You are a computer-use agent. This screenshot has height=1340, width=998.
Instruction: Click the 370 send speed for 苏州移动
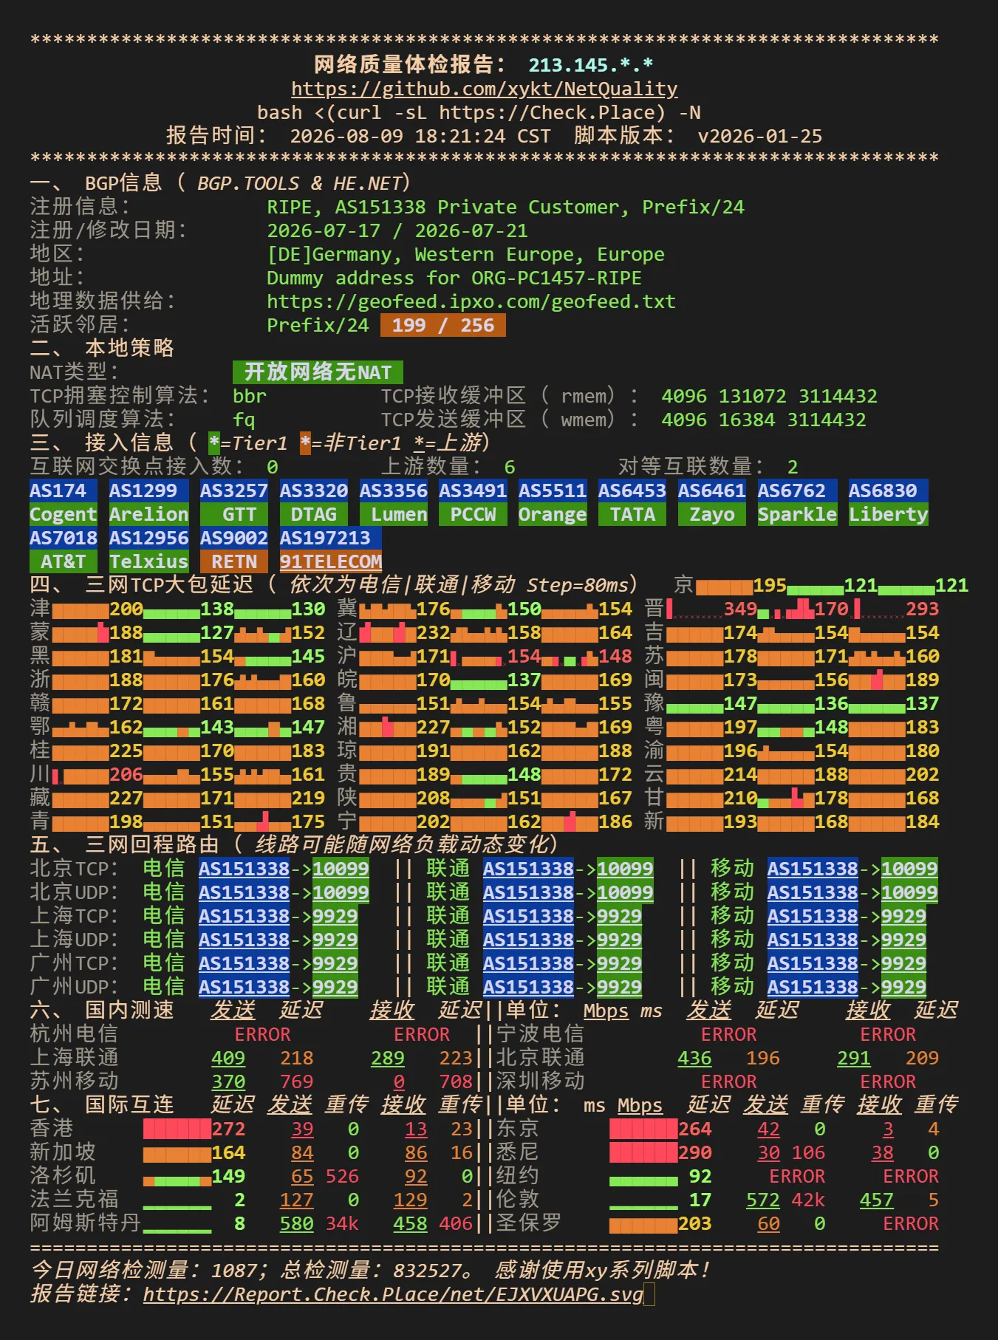[x=228, y=1081]
